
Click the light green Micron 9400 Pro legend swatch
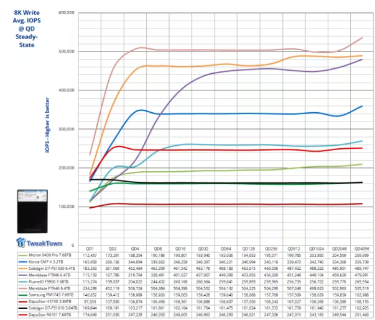click(x=22, y=256)
